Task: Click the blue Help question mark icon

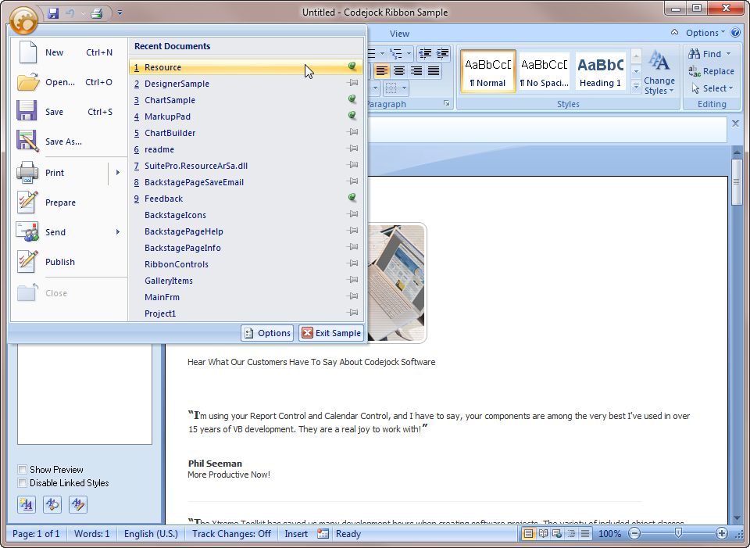Action: (x=736, y=33)
